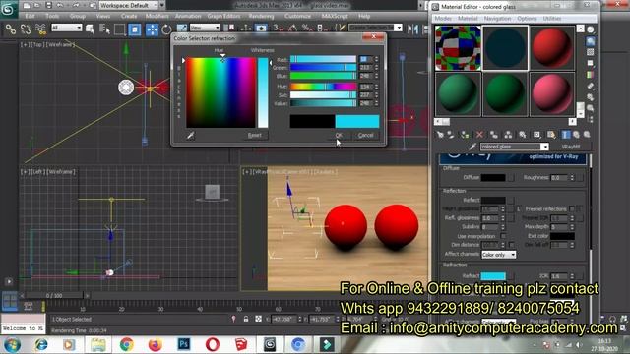Click the Mirror tool icon
This screenshot has height=354, width=630.
412,29
